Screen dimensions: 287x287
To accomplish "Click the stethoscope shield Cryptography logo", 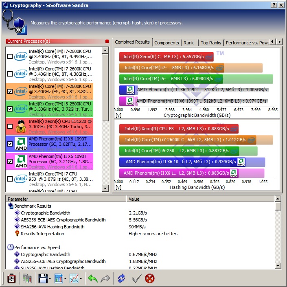I will pos(15,22).
